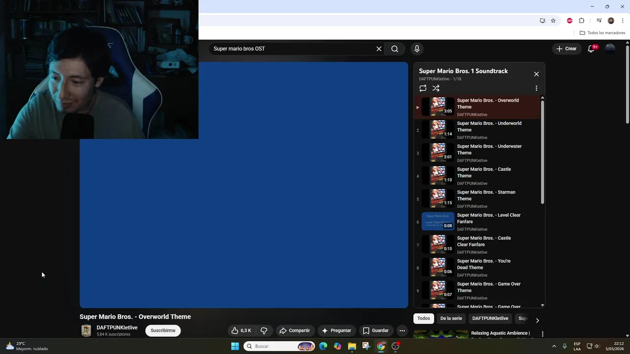Play Super Mario Bros. - Underwater Theme
This screenshot has height=354, width=630.
pos(477,153)
